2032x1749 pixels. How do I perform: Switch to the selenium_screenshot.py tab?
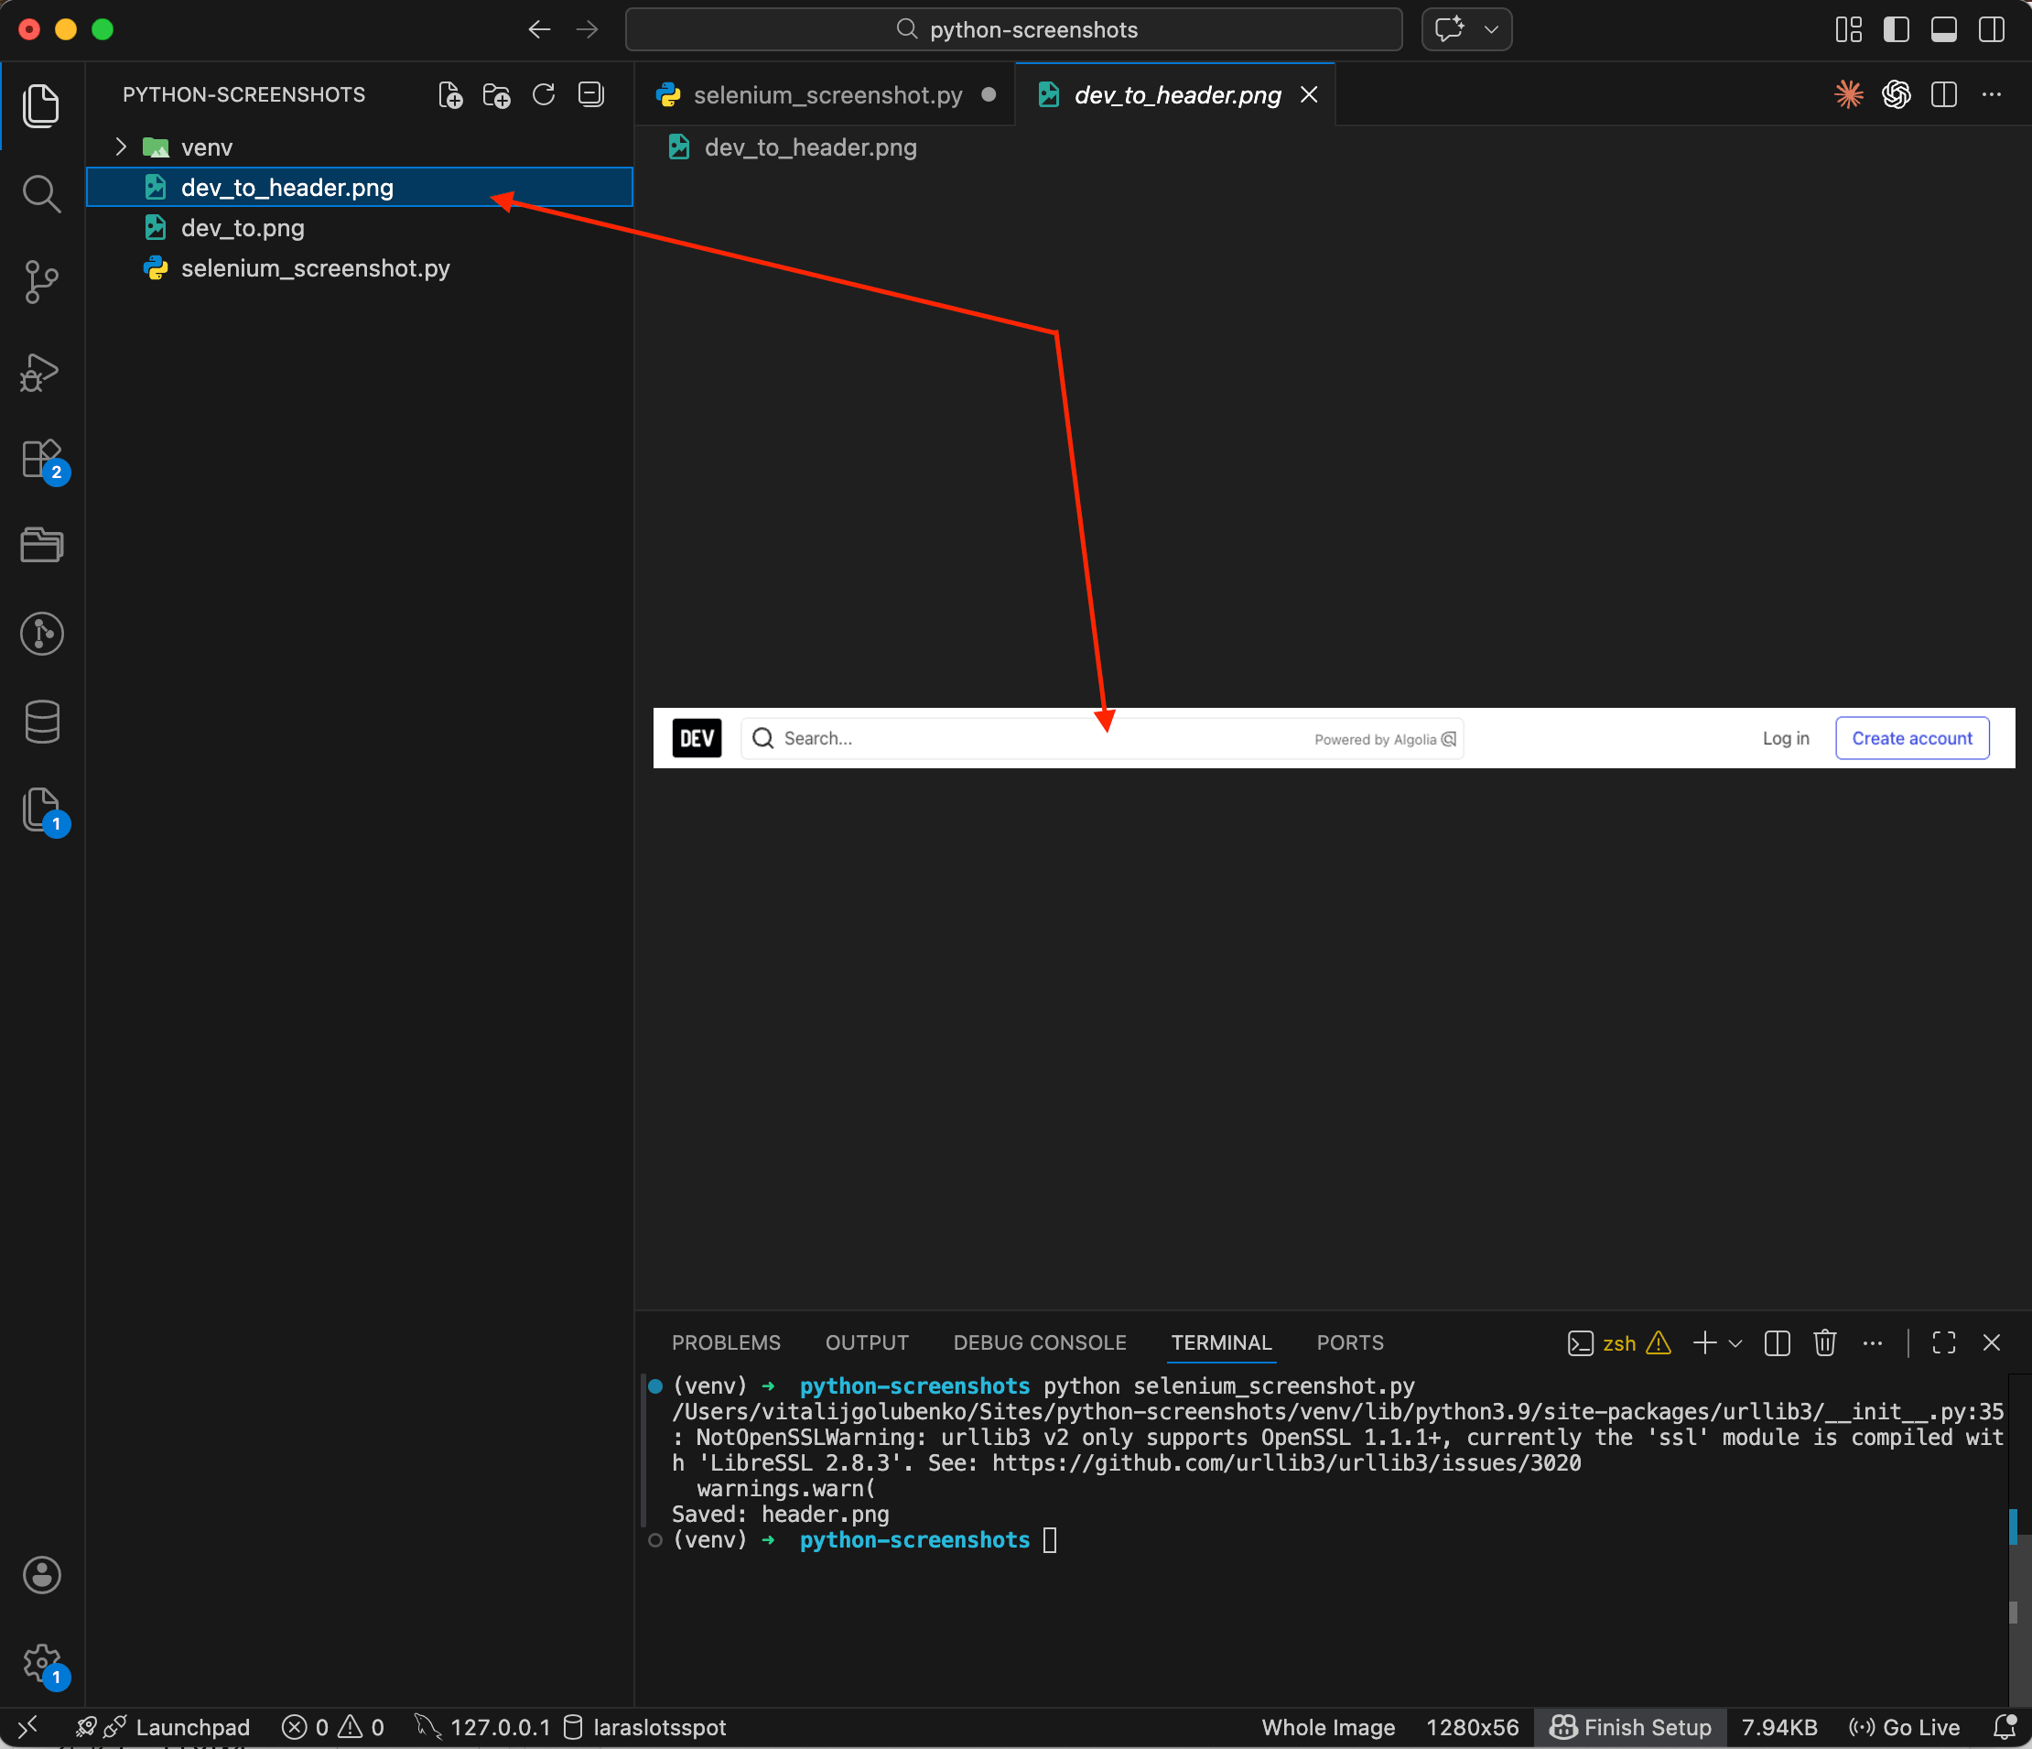tap(827, 94)
